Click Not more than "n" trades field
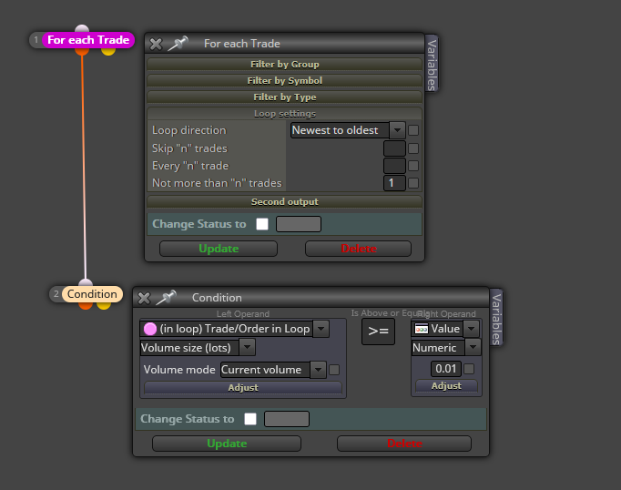The image size is (621, 490). 394,183
